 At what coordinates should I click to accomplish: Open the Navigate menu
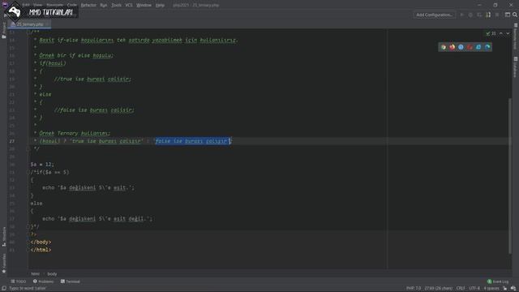pyautogui.click(x=54, y=5)
